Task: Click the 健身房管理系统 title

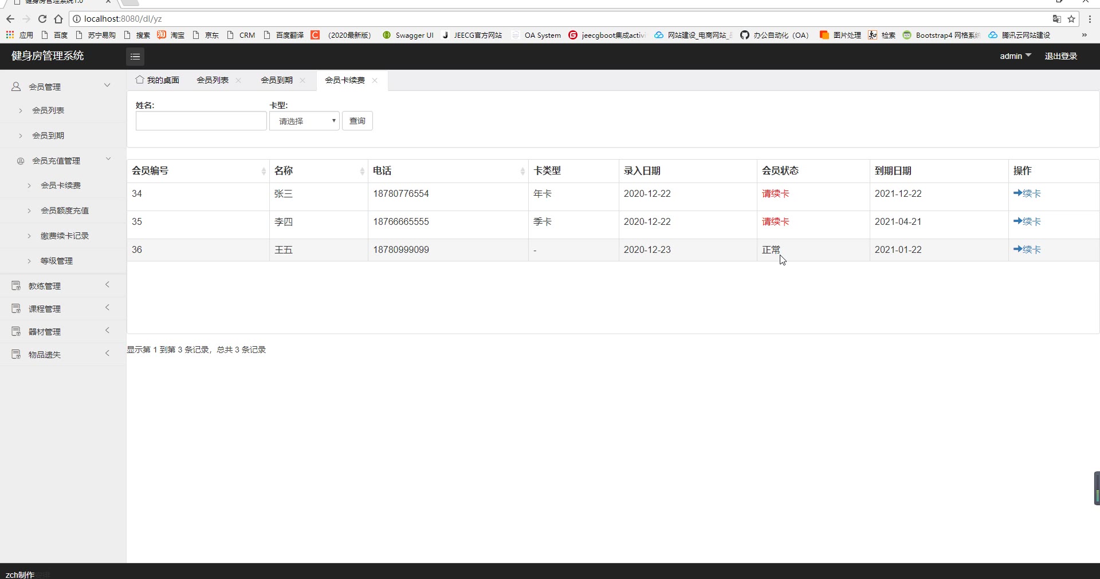Action: pyautogui.click(x=48, y=55)
